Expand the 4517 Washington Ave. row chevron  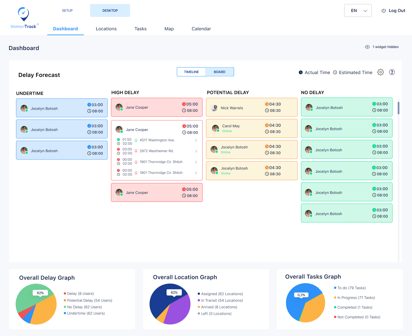196,140
